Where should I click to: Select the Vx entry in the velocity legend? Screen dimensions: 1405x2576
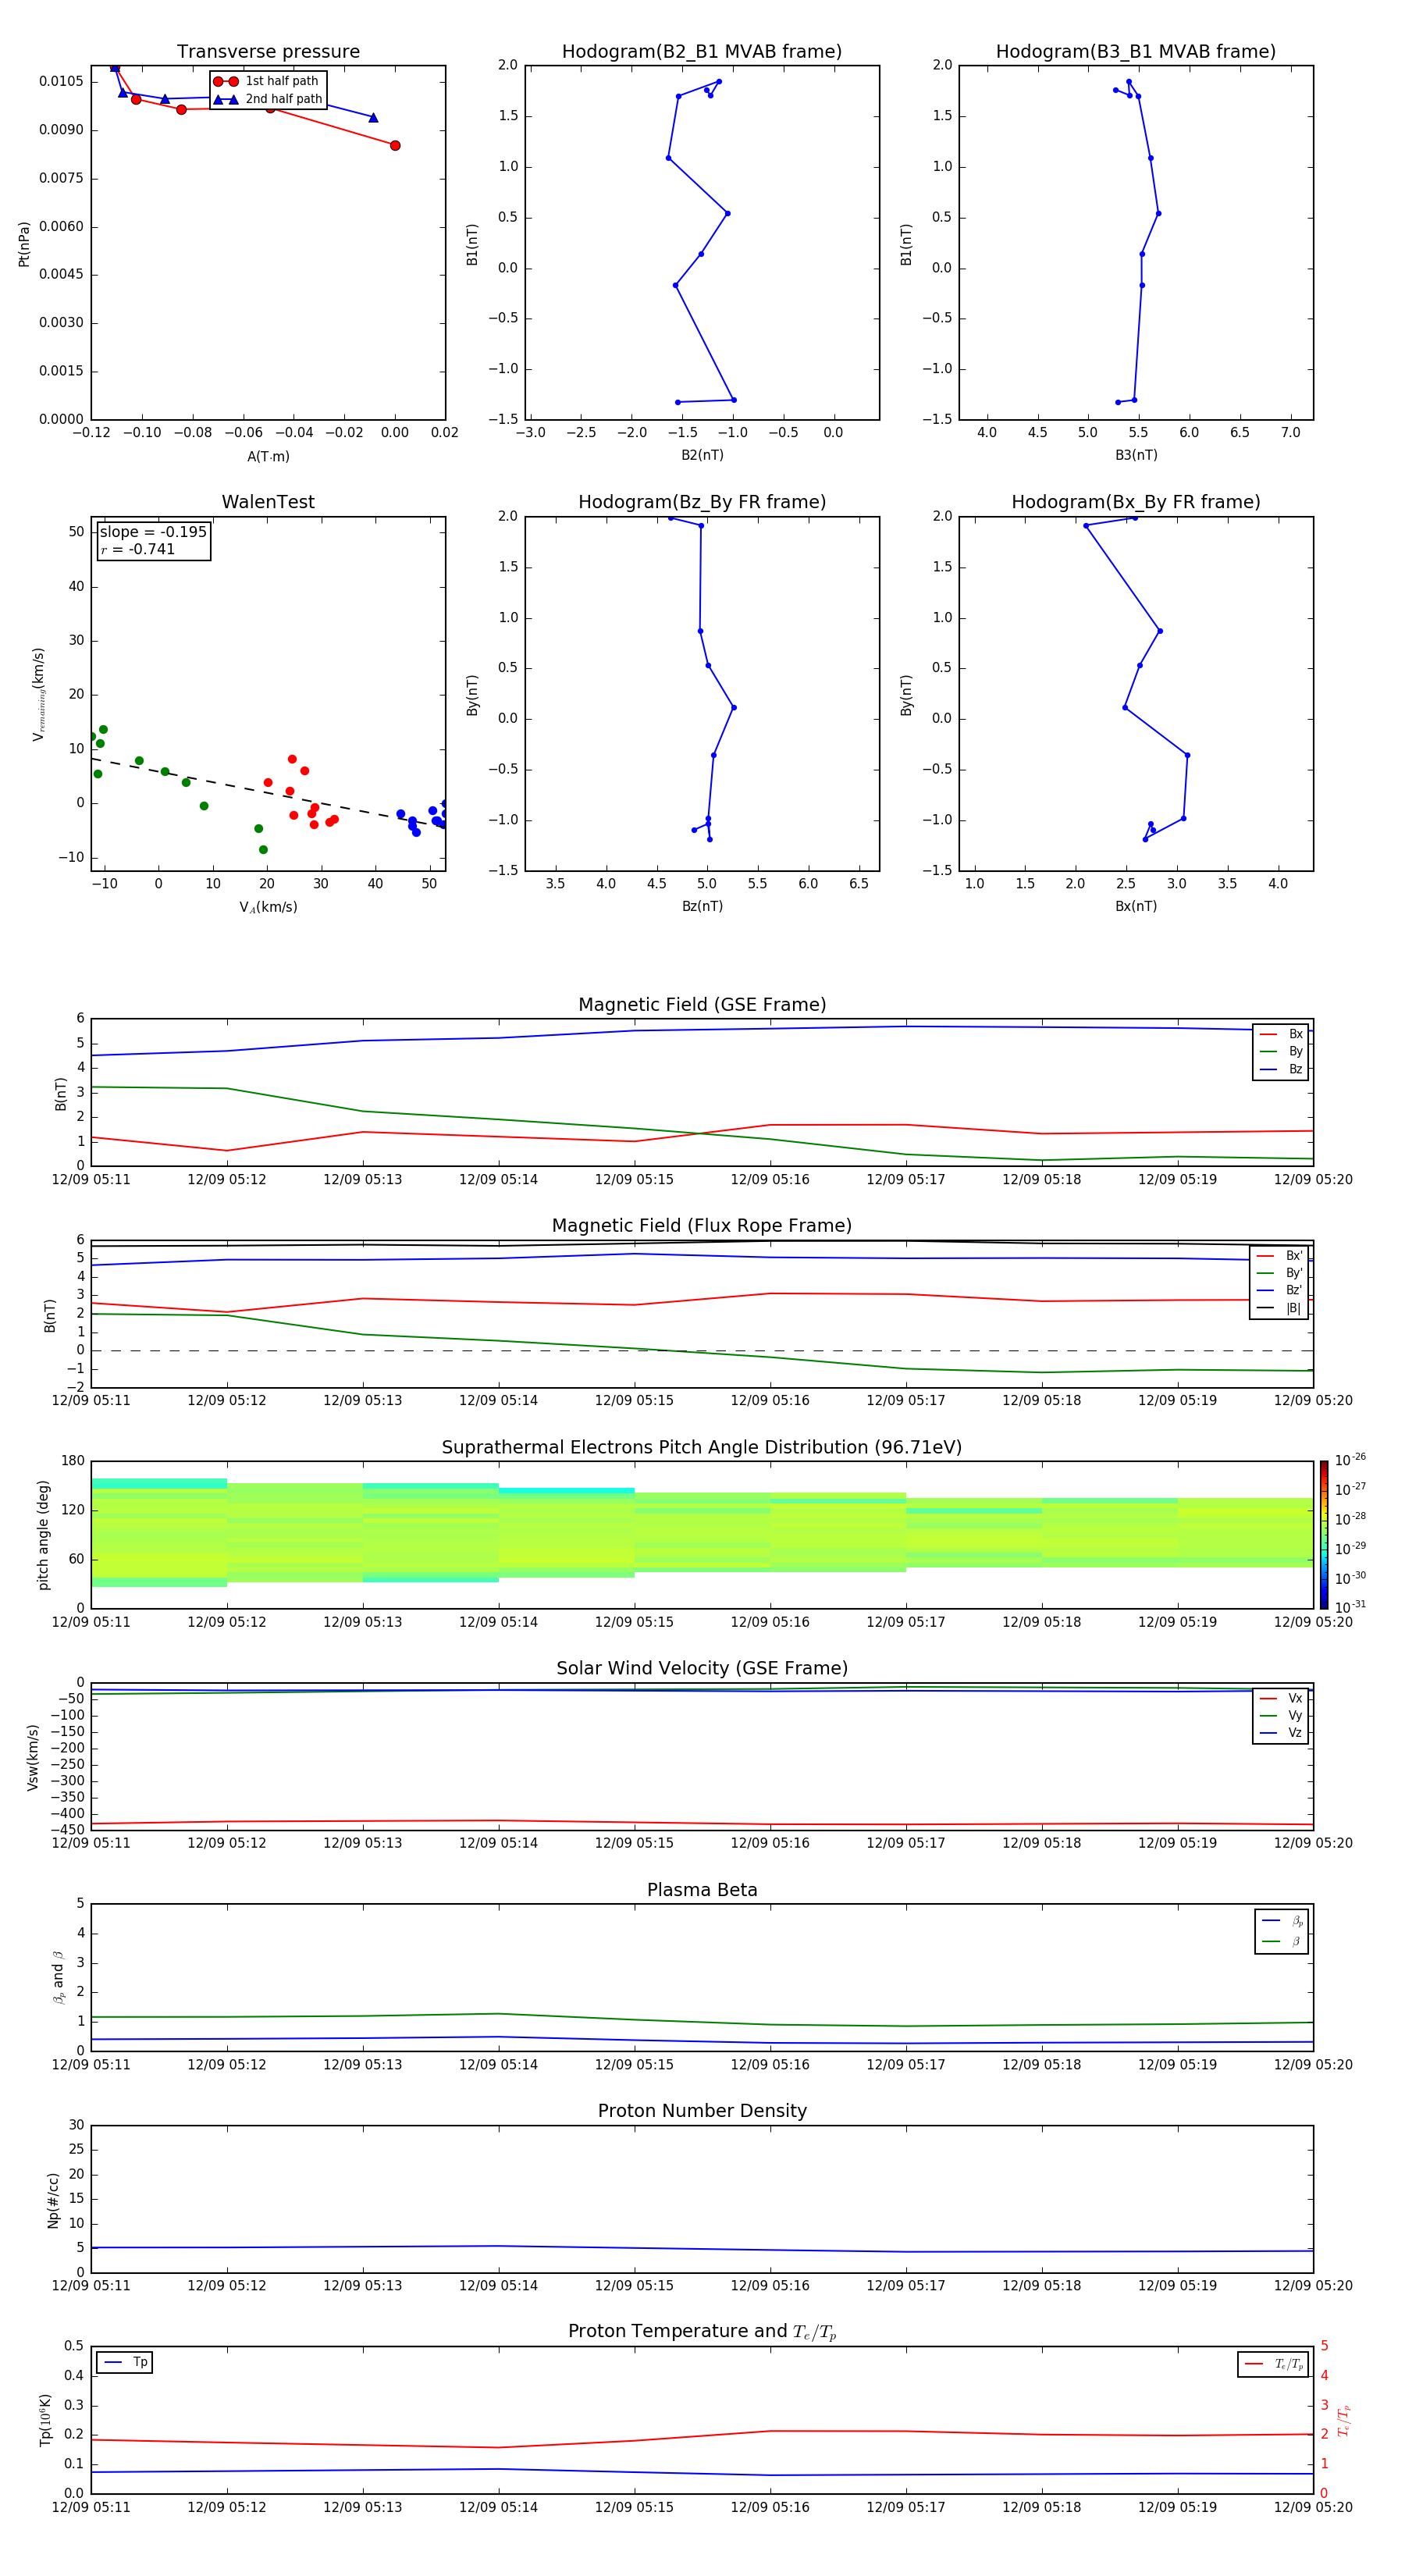[1281, 1698]
